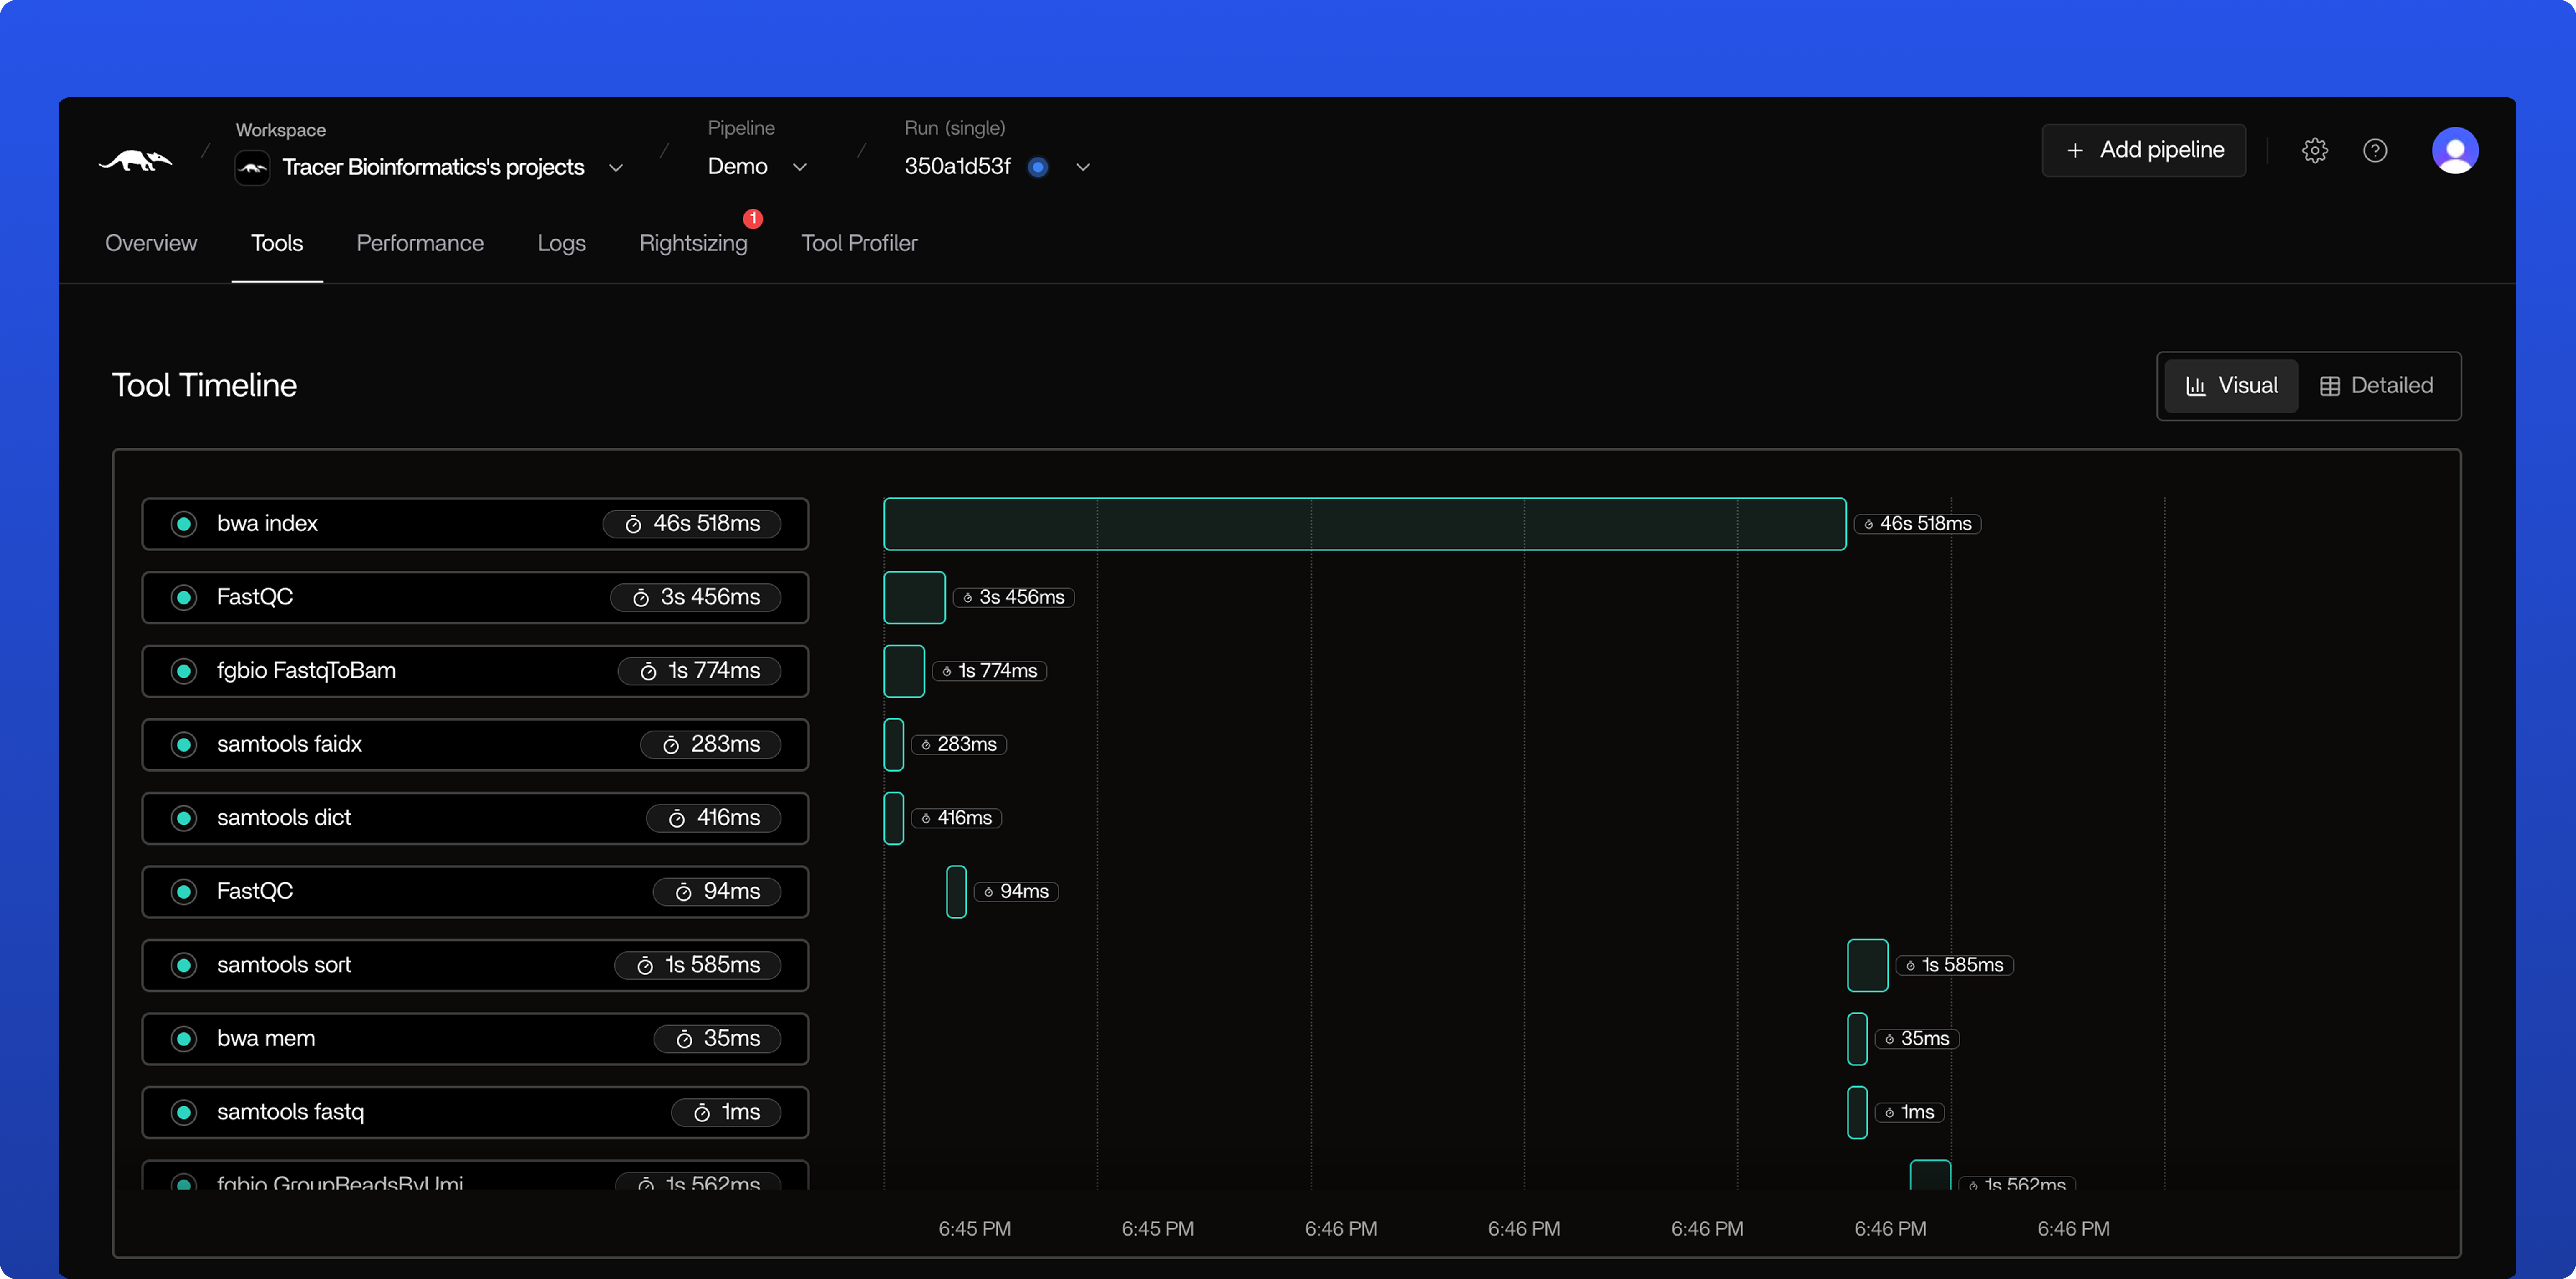Viewport: 2576px width, 1279px height.
Task: Click the user avatar icon
Action: point(2456,150)
